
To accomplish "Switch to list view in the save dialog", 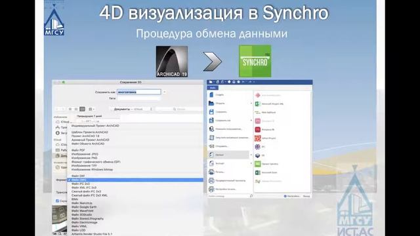I will [76, 109].
